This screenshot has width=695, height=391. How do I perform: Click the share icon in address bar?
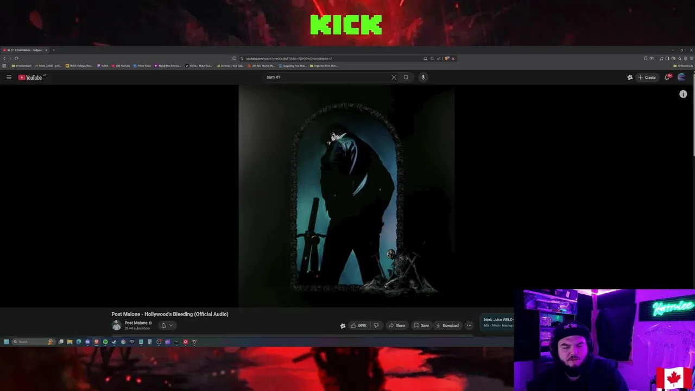pyautogui.click(x=439, y=58)
